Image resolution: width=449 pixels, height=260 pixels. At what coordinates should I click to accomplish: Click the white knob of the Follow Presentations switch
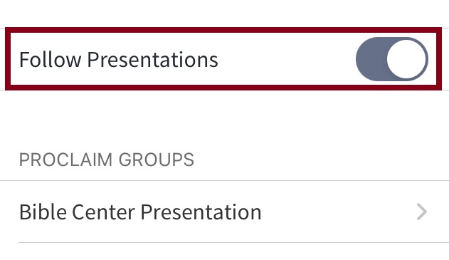pos(406,59)
